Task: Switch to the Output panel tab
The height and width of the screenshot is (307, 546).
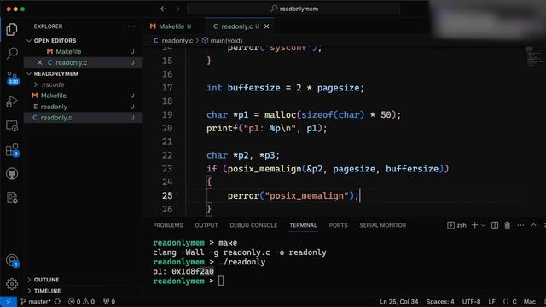Action: [x=206, y=225]
